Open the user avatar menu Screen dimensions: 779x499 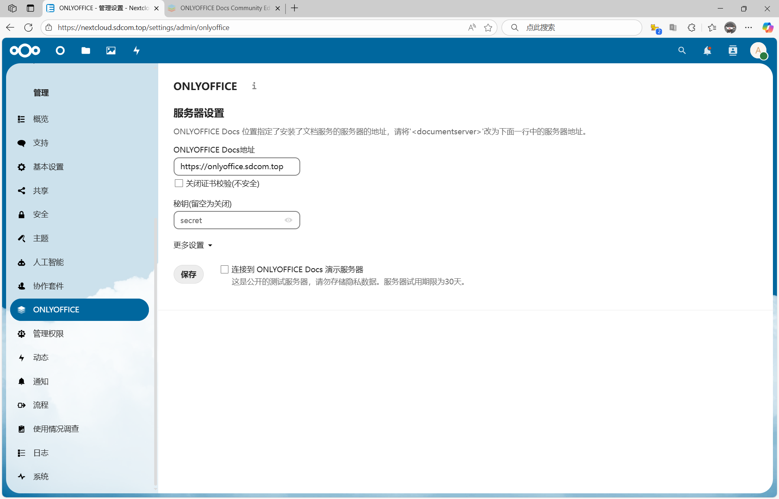(x=758, y=51)
